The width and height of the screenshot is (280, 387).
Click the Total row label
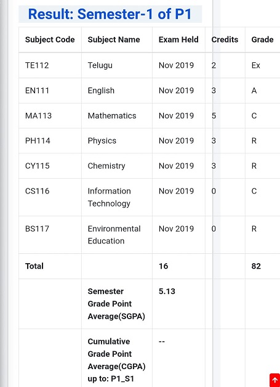point(34,266)
